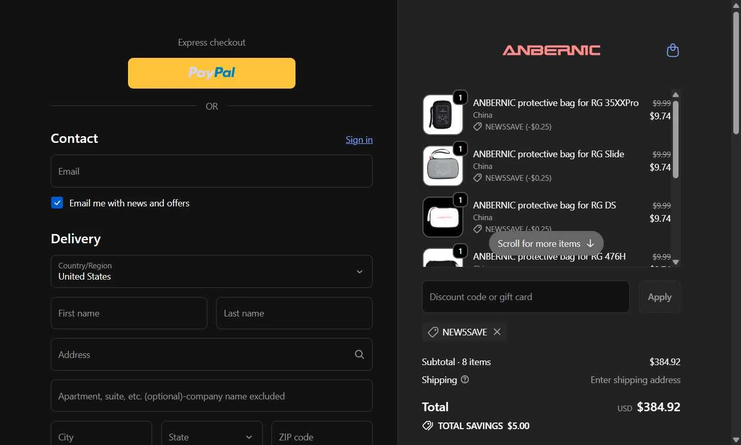Pay with PayPal express checkout
The width and height of the screenshot is (741, 445).
[211, 73]
